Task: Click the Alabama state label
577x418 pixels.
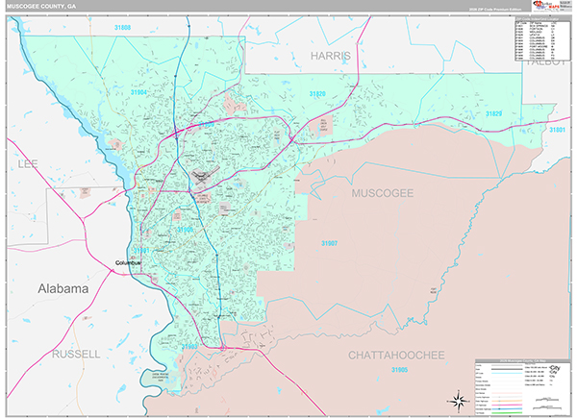Action: click(63, 288)
